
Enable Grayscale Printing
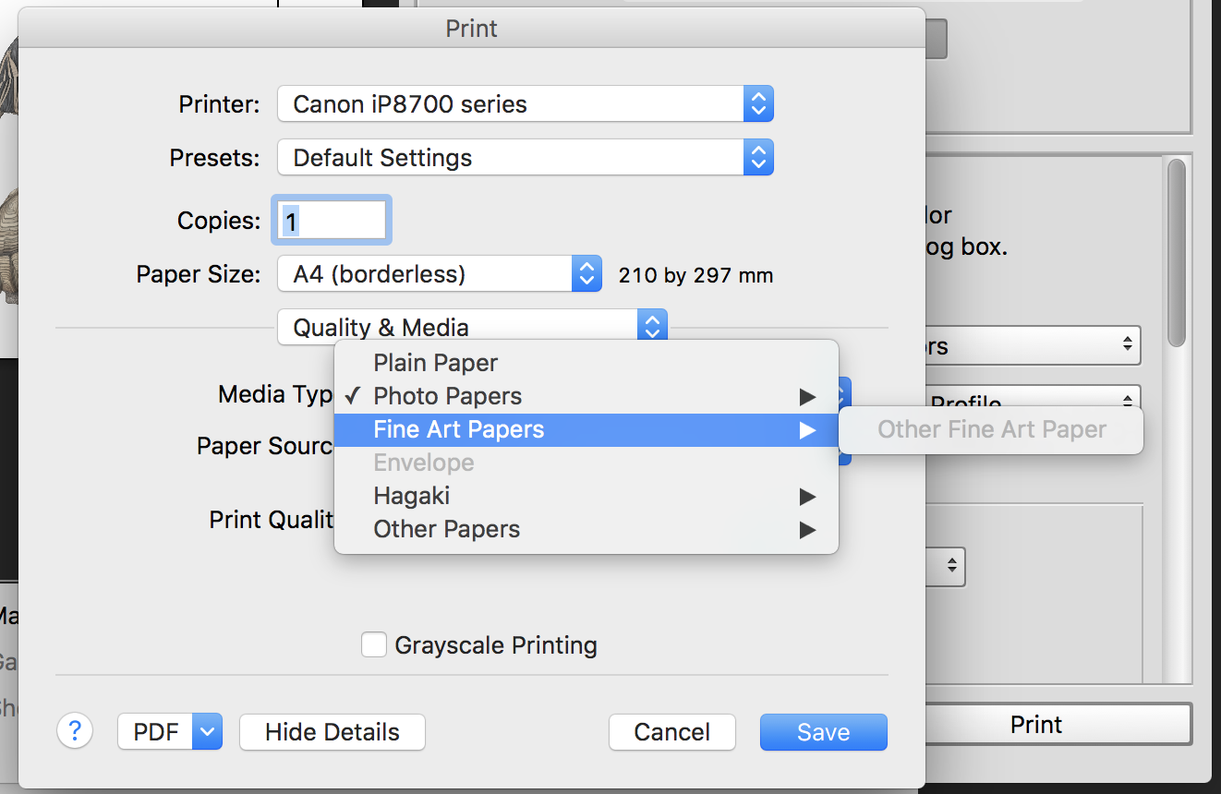pyautogui.click(x=374, y=644)
